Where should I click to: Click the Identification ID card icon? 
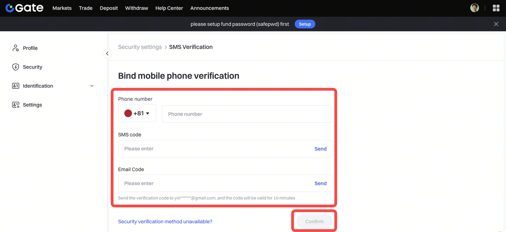(15, 86)
